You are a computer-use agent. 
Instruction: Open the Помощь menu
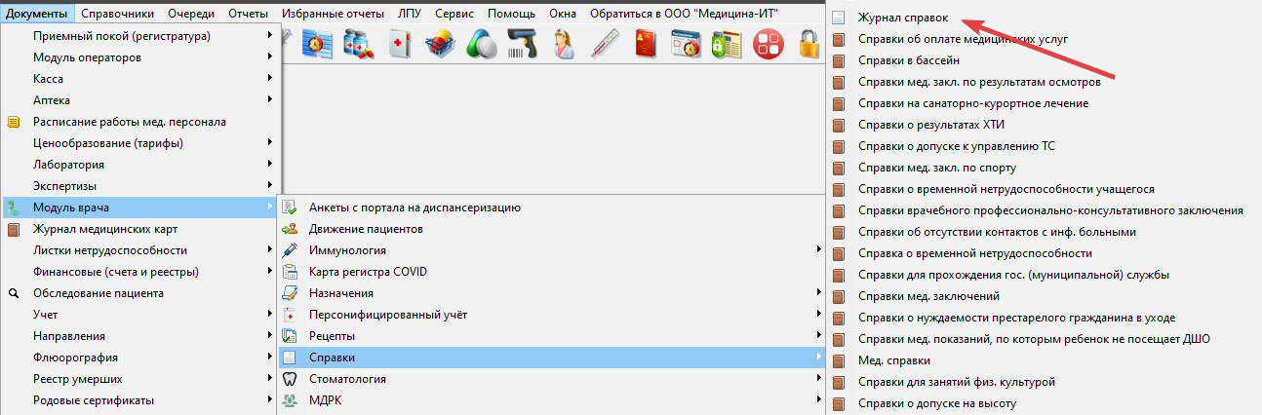click(511, 14)
